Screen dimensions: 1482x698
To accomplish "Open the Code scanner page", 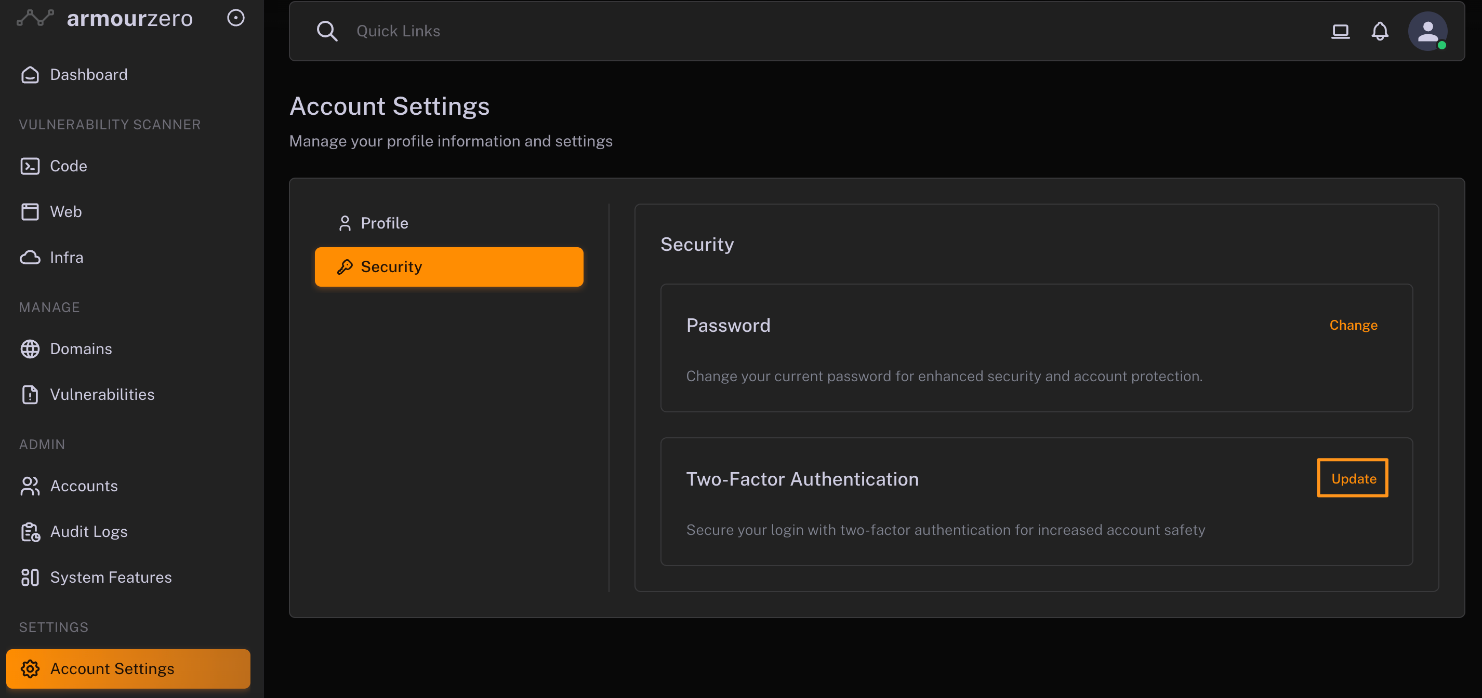I will [68, 166].
